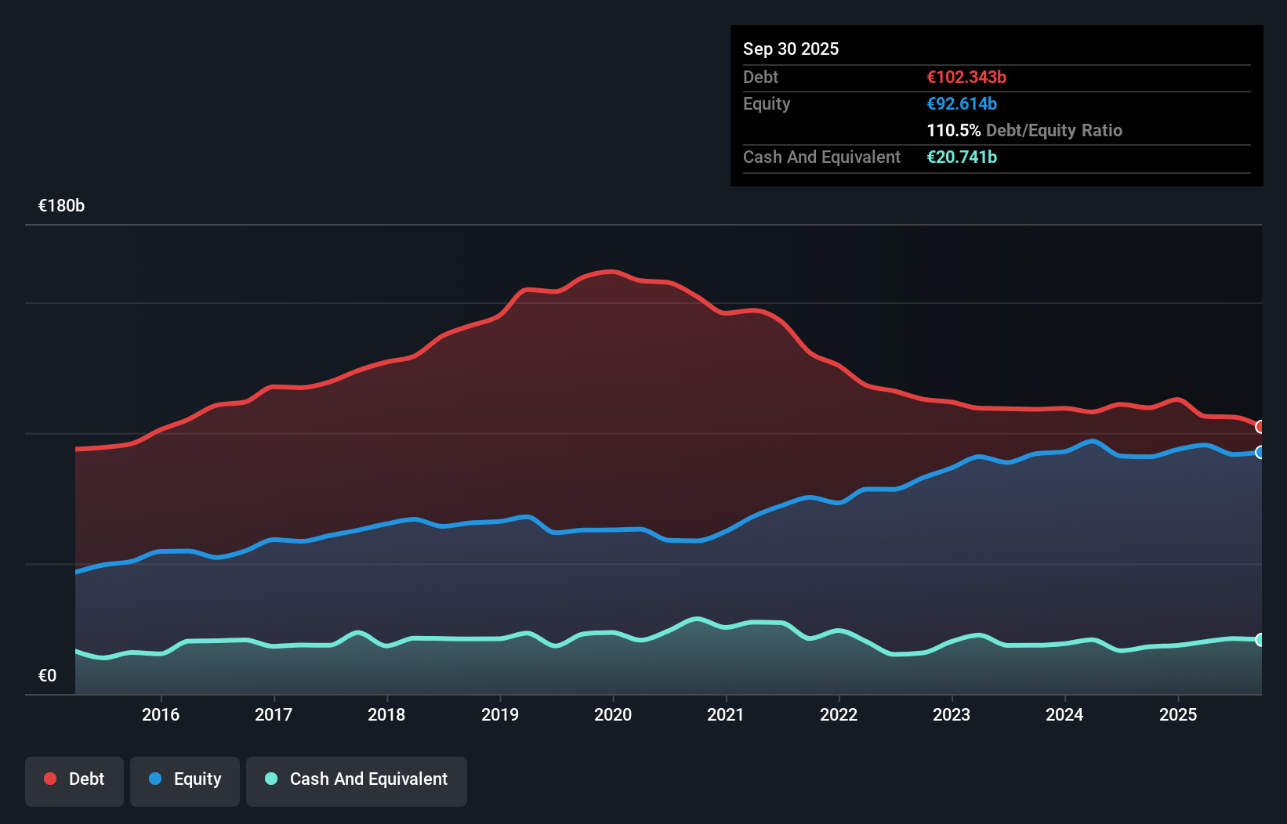1287x824 pixels.
Task: Select the Cash endpoint marker on chart
Action: (x=1260, y=640)
